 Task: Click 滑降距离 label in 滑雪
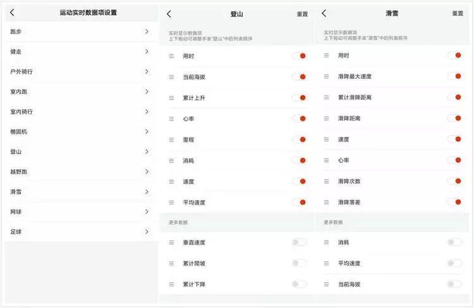pyautogui.click(x=349, y=119)
